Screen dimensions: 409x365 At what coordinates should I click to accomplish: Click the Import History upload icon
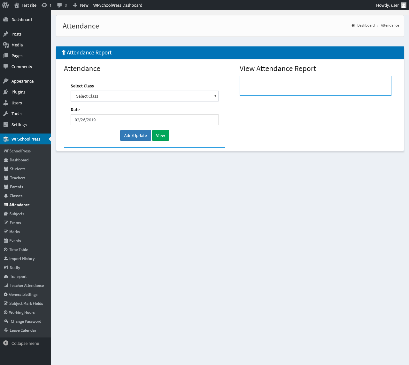(x=6, y=259)
